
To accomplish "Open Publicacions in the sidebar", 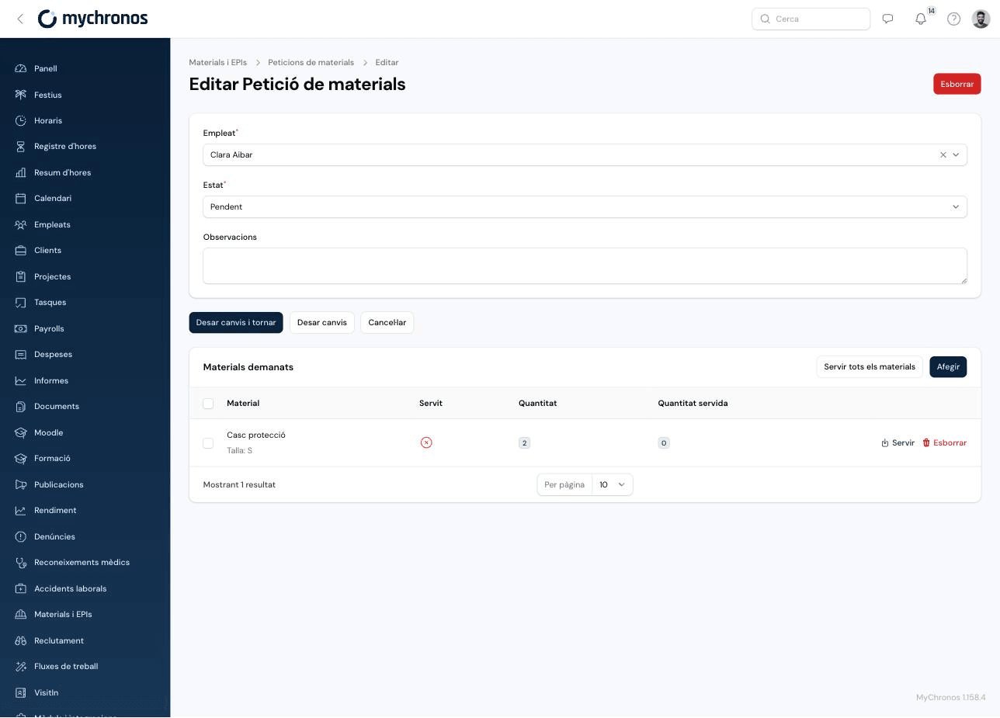I will 59,484.
